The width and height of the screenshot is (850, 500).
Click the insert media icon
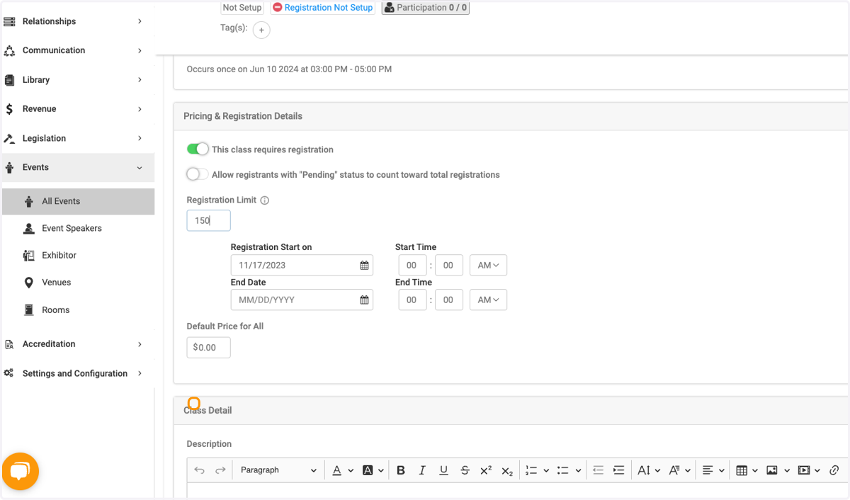coord(804,470)
